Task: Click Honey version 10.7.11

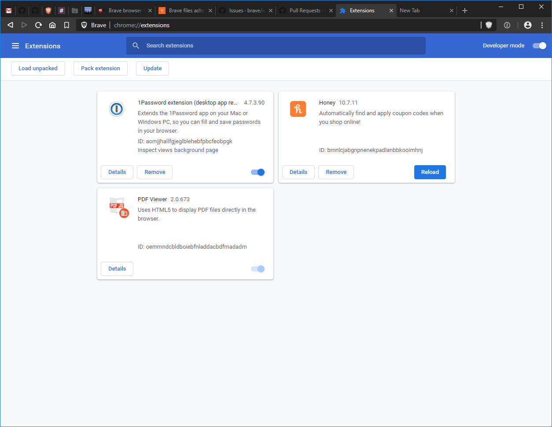Action: (x=348, y=103)
